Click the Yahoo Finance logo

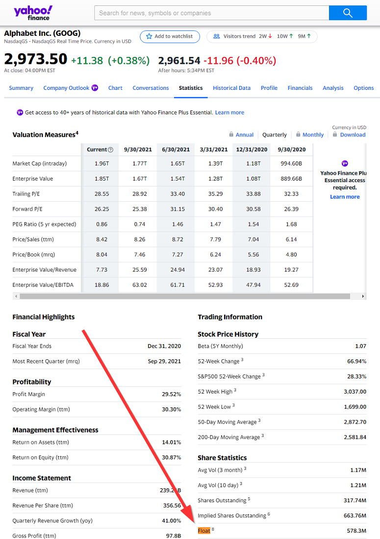point(33,13)
